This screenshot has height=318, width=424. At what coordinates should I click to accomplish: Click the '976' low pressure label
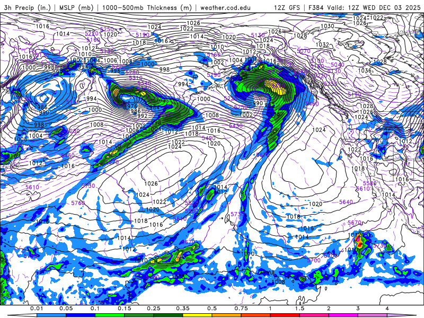pos(132,107)
